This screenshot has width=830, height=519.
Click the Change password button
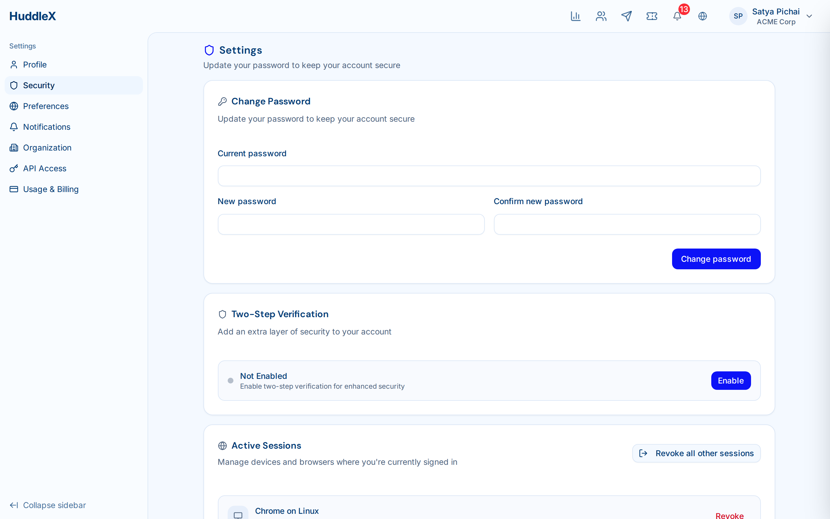(716, 259)
